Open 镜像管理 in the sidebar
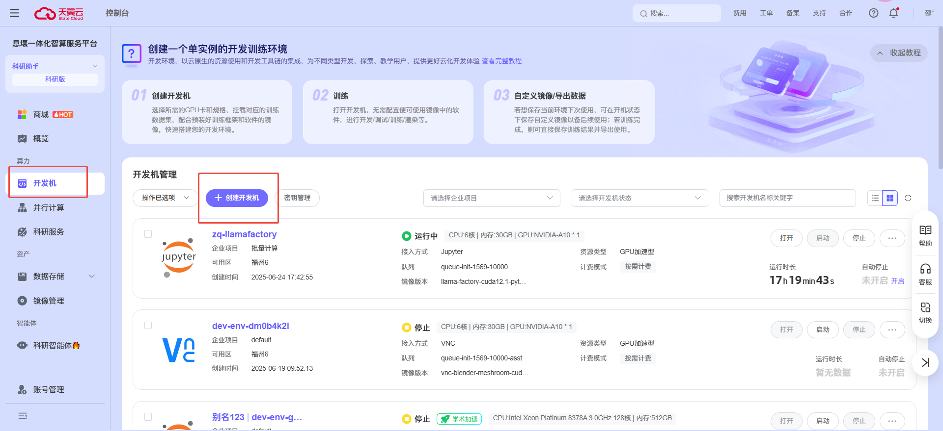Viewport: 943px width, 431px height. (49, 301)
